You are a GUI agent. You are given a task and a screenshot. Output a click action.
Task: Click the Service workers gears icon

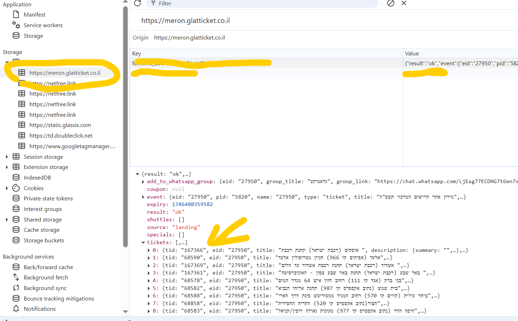tap(16, 25)
